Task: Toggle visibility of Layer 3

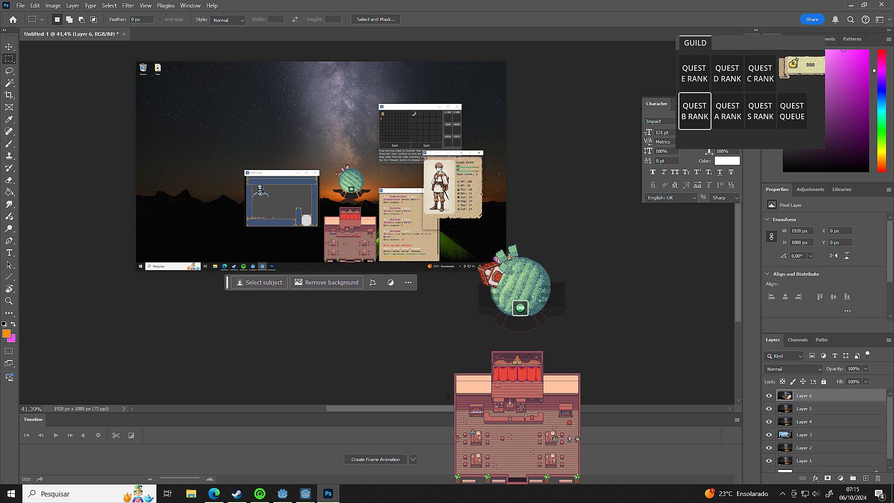Action: 769,435
